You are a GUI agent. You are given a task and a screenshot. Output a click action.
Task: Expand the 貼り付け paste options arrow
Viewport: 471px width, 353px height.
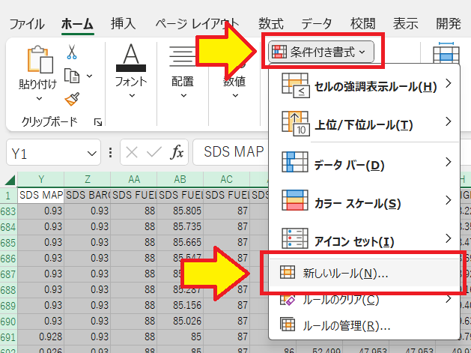tap(37, 98)
